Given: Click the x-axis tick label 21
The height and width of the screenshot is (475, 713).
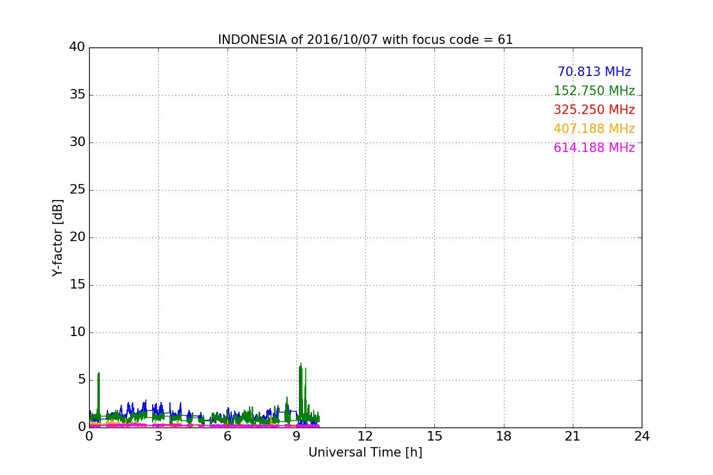Looking at the screenshot, I should click(x=573, y=436).
